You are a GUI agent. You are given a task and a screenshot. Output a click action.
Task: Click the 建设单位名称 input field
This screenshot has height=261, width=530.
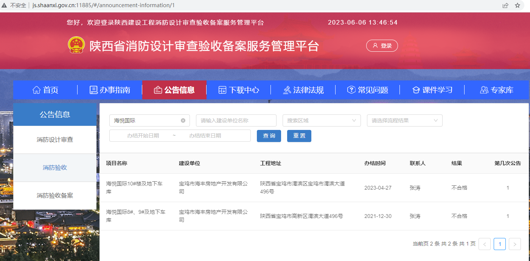[x=236, y=120]
